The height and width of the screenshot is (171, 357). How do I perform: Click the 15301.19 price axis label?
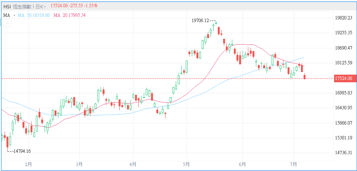coord(344,138)
